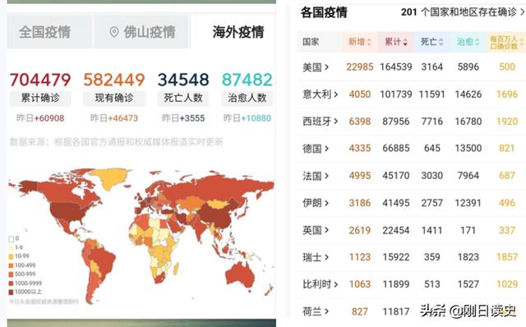Click 瑞士 per-million value 1857
Screen dimensions: 526x327
tap(507, 257)
